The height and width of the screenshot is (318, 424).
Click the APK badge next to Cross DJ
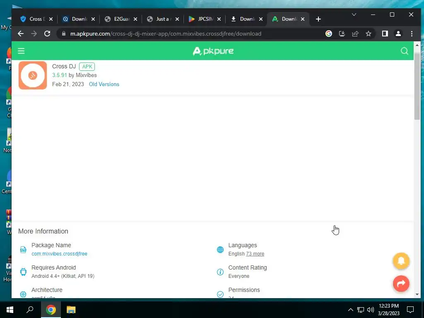coord(87,67)
